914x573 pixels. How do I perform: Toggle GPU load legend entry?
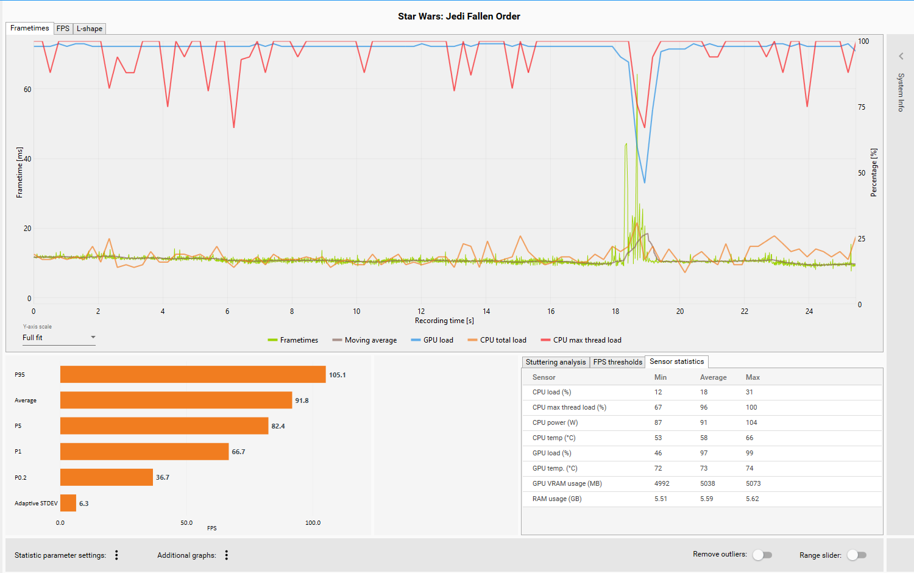click(432, 340)
